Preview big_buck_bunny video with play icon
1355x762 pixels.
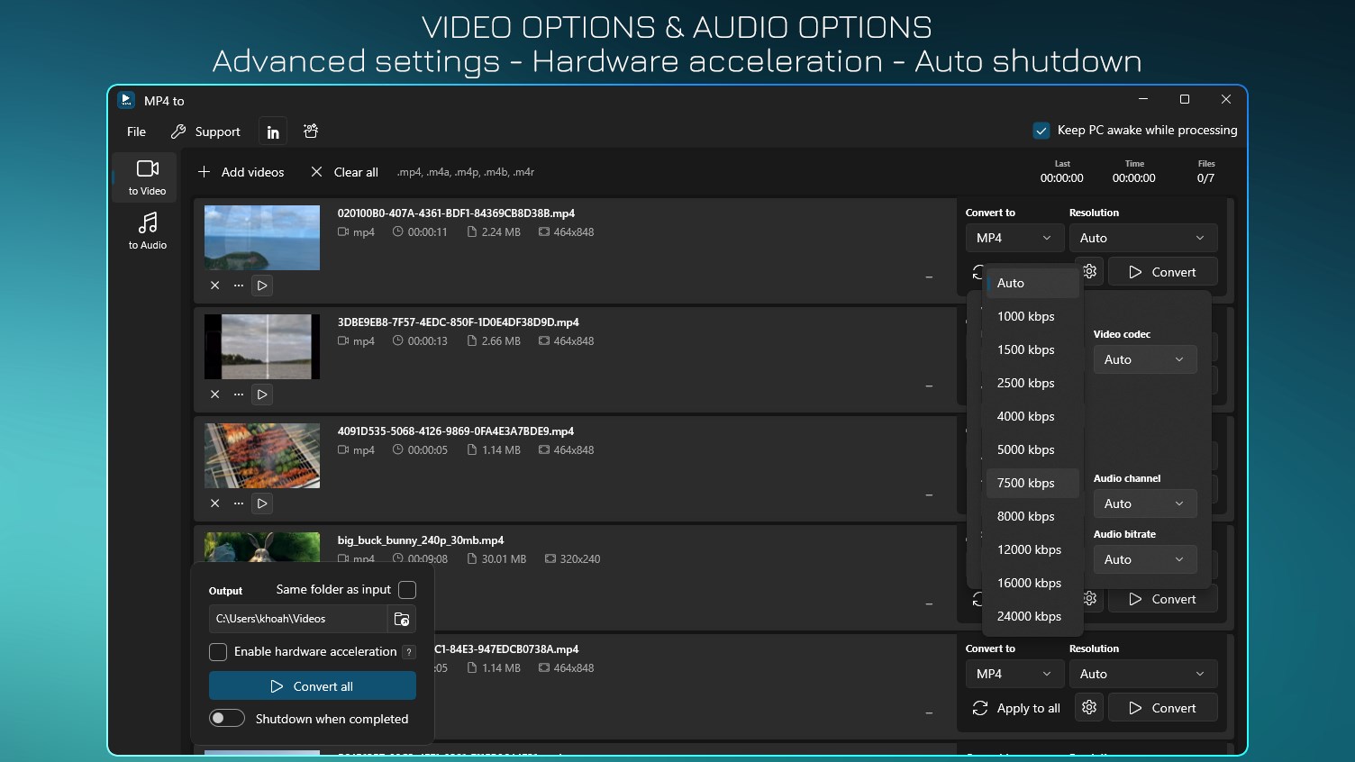pos(262,612)
